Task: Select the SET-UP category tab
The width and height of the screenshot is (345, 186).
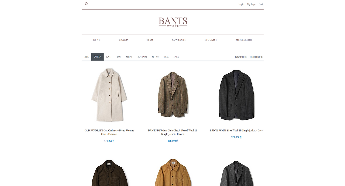Action: pyautogui.click(x=156, y=57)
